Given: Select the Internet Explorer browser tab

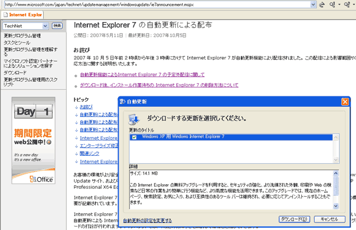Looking at the screenshot, I should coord(23,15).
